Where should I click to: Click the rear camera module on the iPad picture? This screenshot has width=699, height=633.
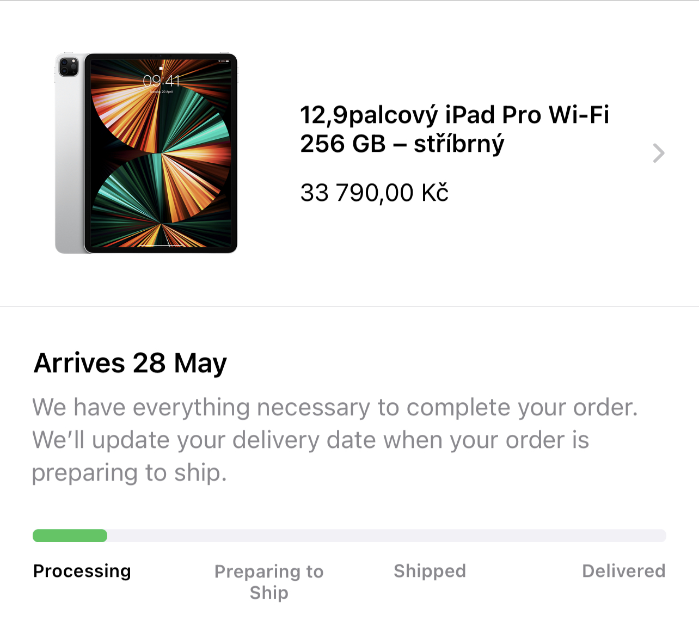click(x=69, y=67)
